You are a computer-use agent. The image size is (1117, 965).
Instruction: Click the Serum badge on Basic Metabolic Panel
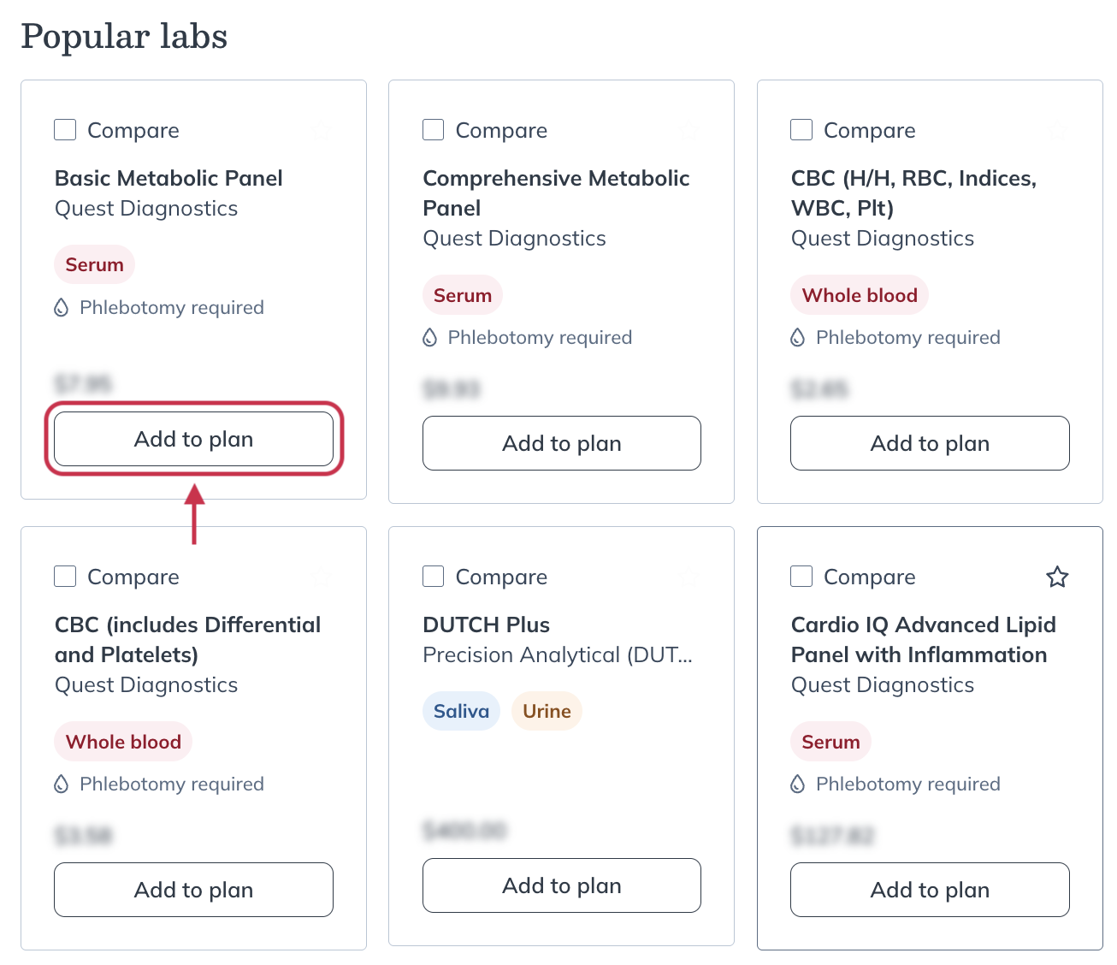coord(94,264)
